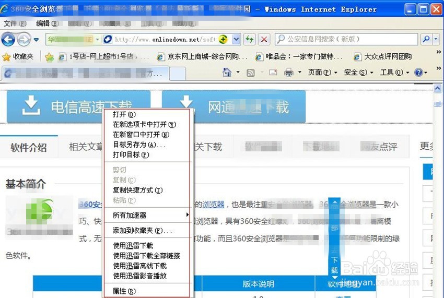Open the recent pages dropdown beside Forward
444x298 pixels.
coord(36,40)
